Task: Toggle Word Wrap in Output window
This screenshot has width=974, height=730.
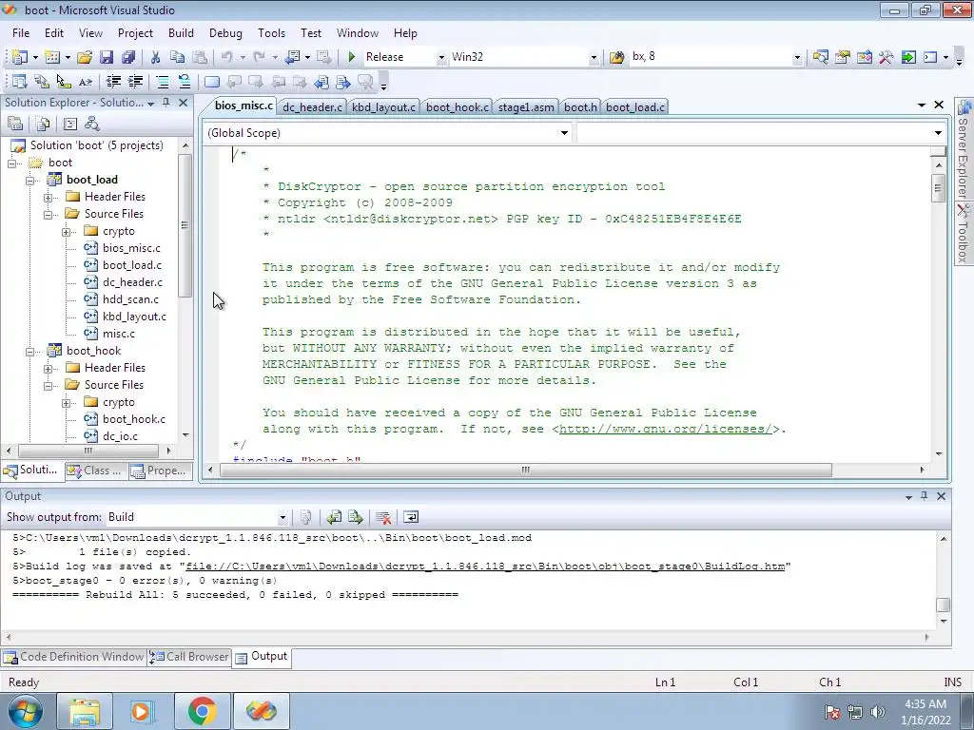Action: [x=411, y=517]
